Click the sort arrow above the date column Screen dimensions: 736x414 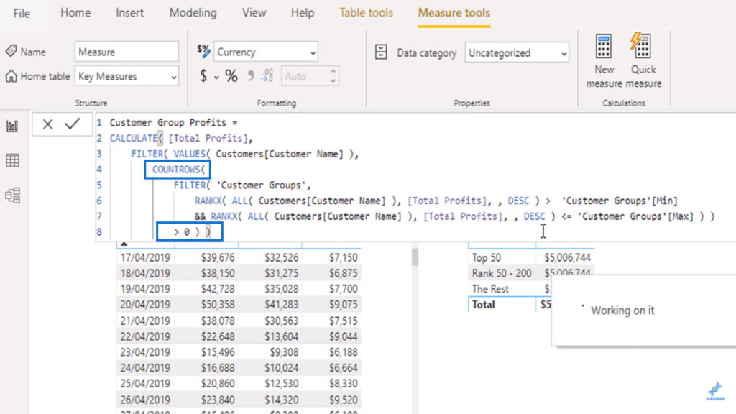pos(124,244)
